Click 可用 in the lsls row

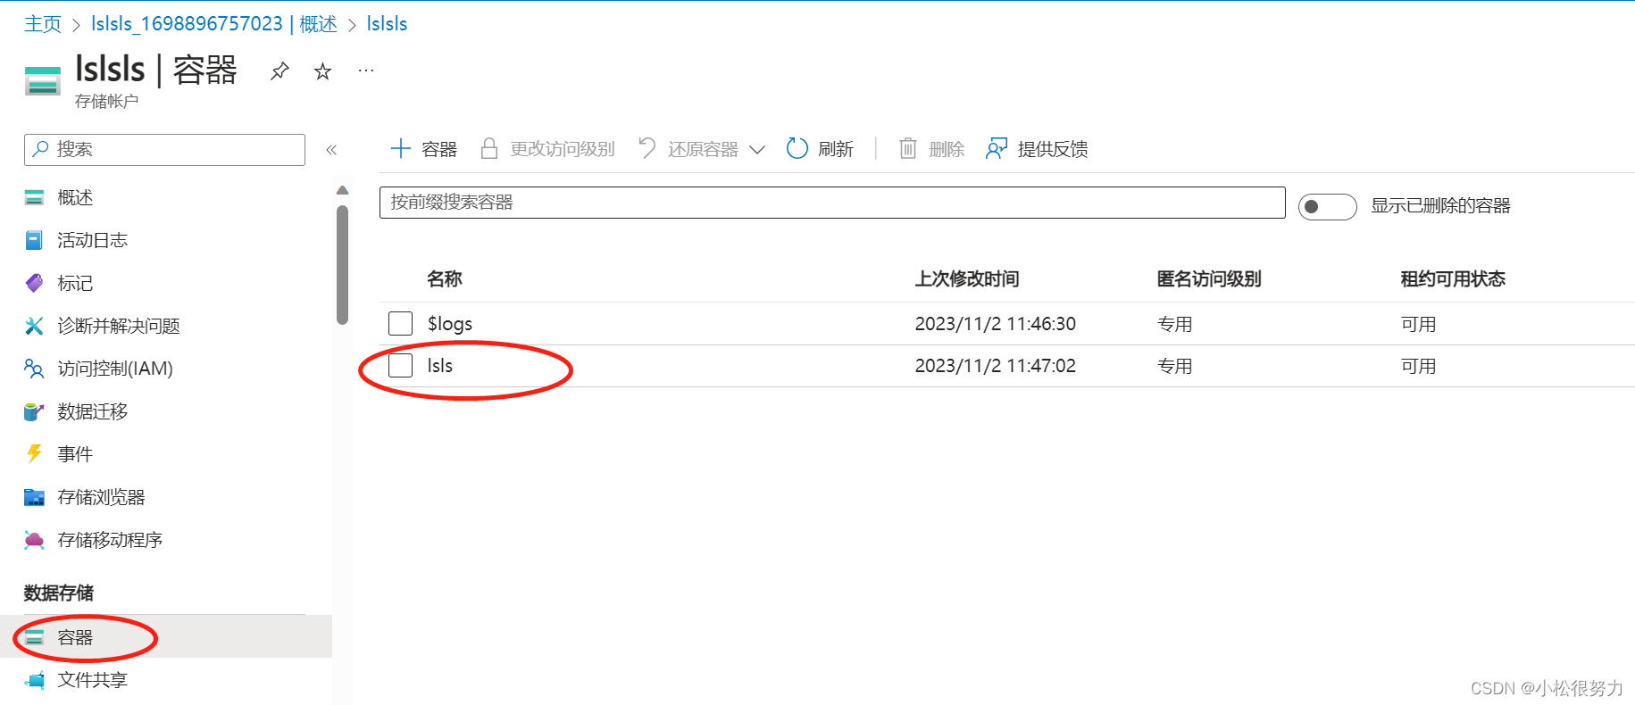coord(1419,366)
